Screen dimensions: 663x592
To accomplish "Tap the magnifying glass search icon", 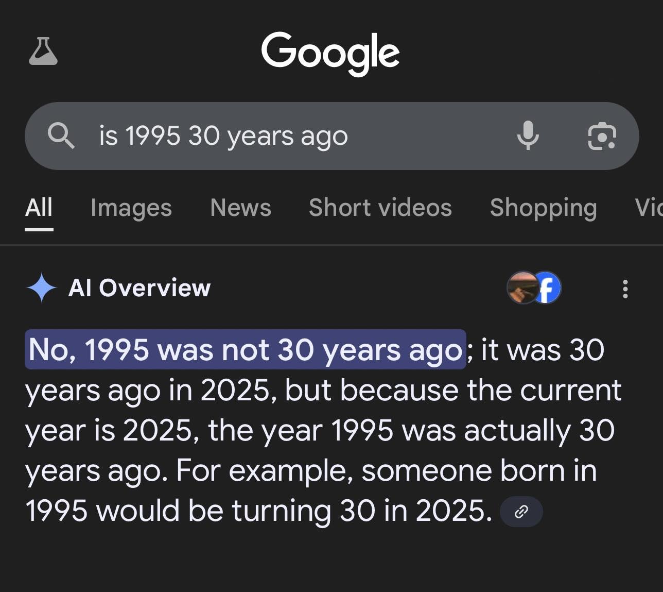I will [x=61, y=136].
